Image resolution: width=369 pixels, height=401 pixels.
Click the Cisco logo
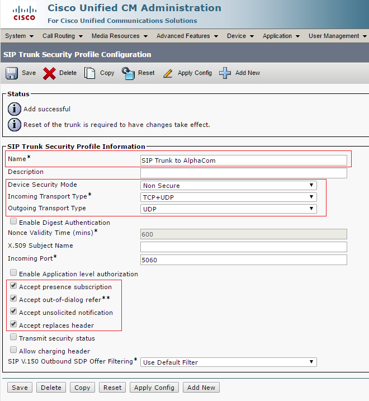pos(24,14)
